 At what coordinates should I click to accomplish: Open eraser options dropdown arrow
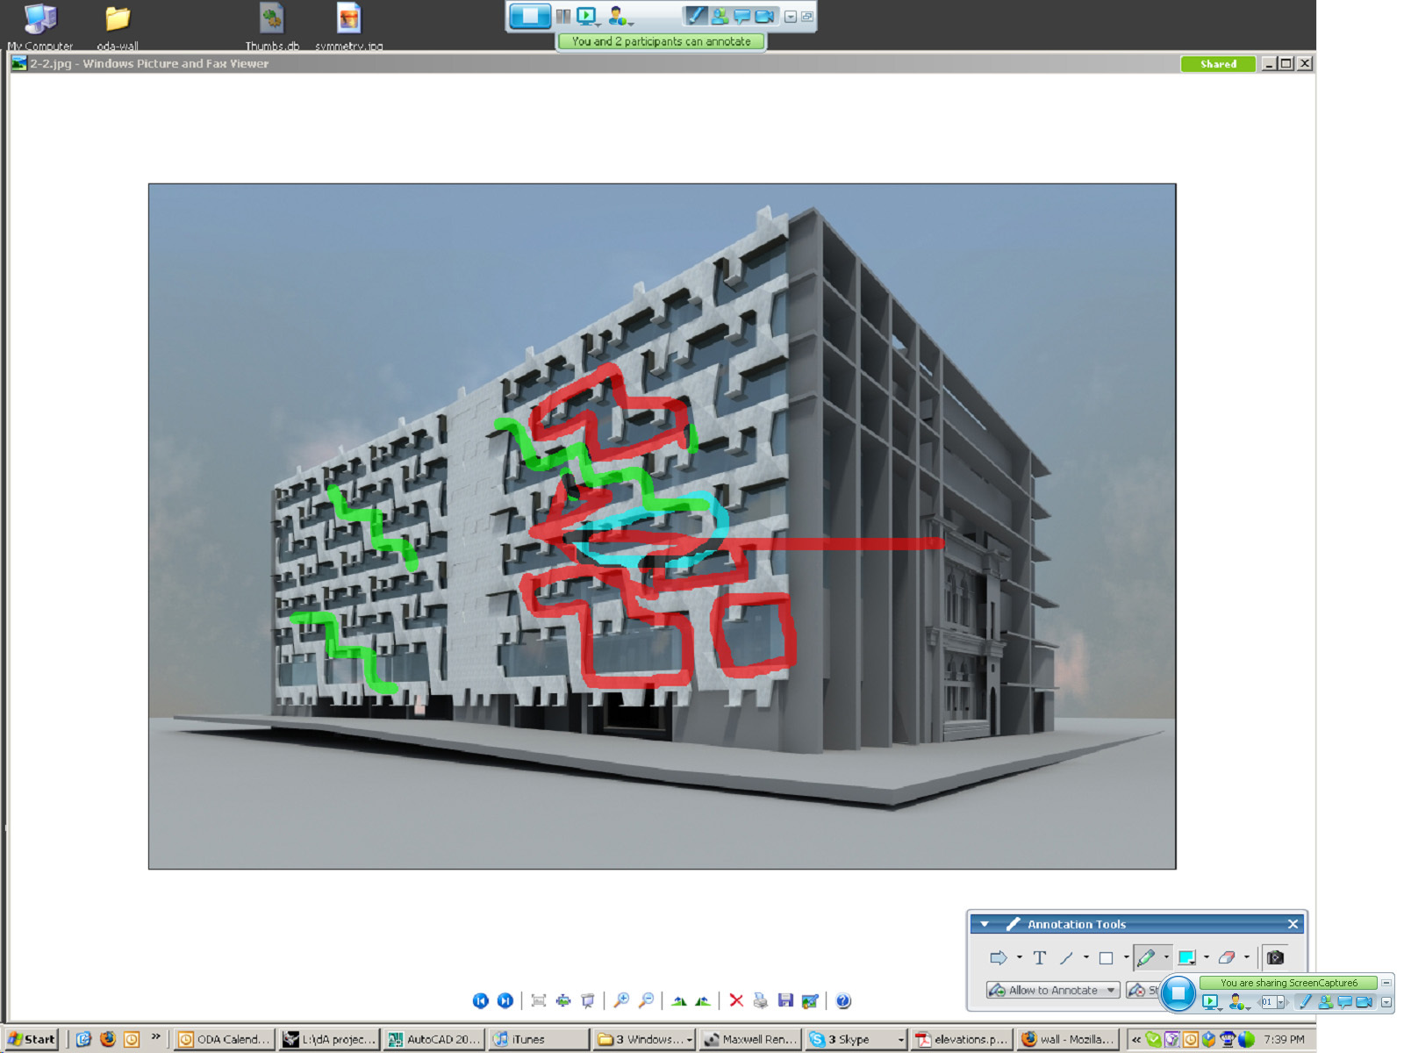click(1247, 957)
